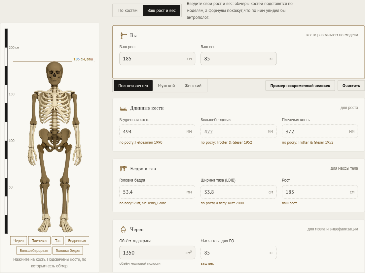Edit the Головка бедра diameter field
The width and height of the screenshot is (365, 273).
[157, 192]
